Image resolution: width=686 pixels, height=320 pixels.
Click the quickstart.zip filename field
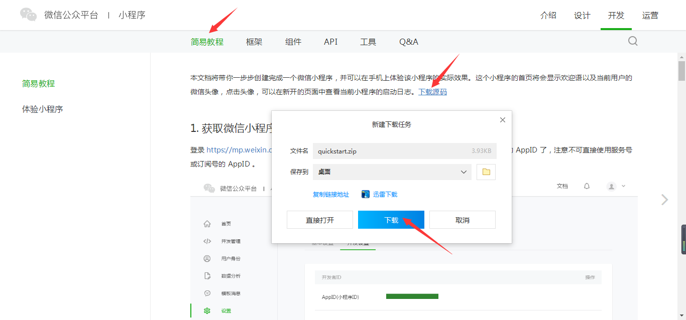(x=404, y=151)
